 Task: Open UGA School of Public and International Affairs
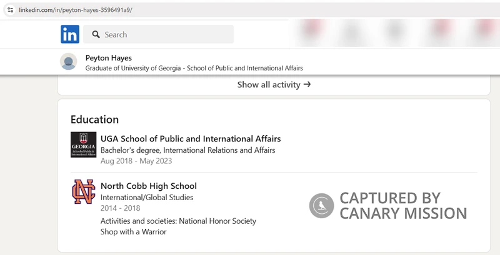click(191, 139)
